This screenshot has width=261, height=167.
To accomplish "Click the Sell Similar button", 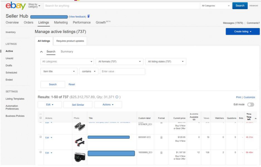I will coord(78,105).
